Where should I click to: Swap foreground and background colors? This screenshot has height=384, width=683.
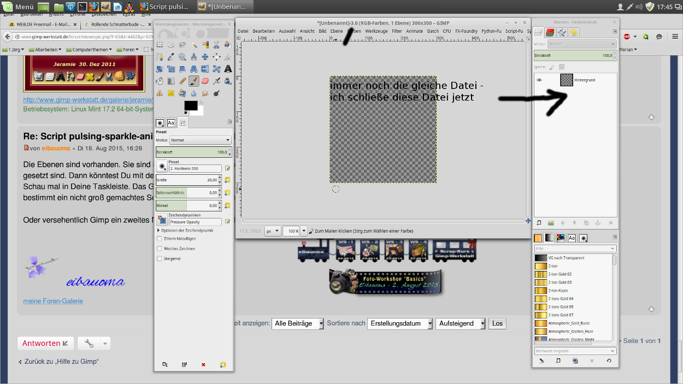click(201, 102)
